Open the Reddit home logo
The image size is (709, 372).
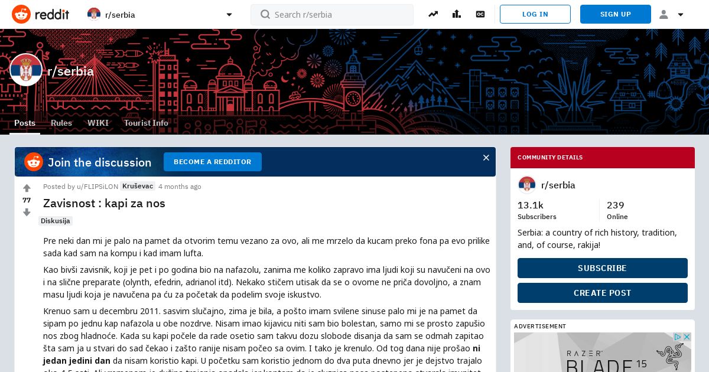click(40, 14)
